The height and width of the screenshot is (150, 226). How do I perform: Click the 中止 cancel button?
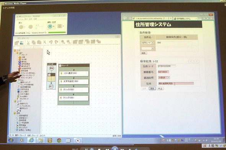pyautogui.click(x=160, y=88)
